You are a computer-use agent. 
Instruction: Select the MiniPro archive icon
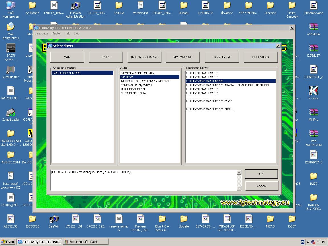313,115
